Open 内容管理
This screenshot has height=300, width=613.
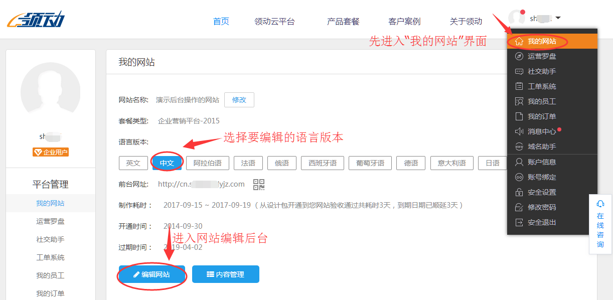click(225, 274)
